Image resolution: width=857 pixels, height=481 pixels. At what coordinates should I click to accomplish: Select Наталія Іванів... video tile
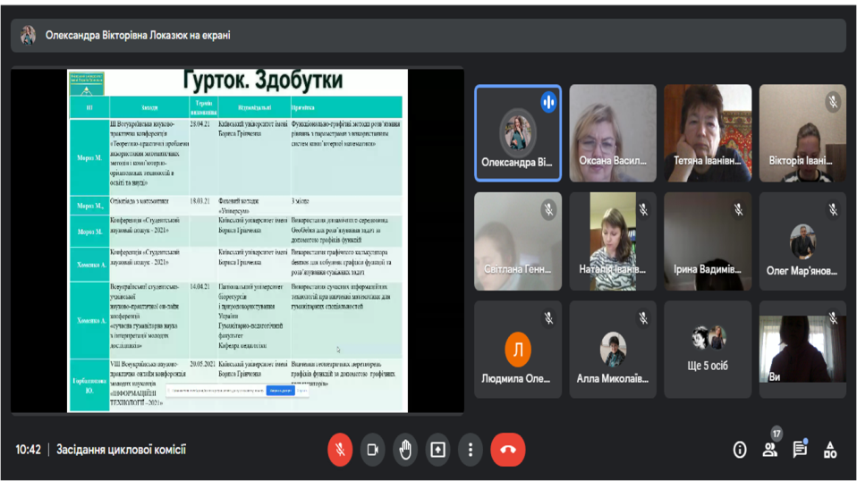tap(613, 240)
